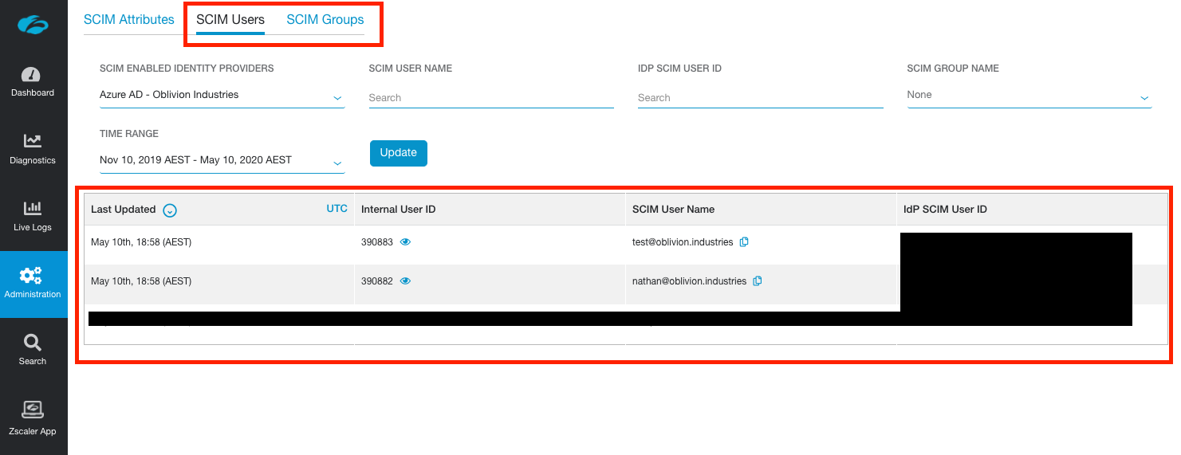The height and width of the screenshot is (455, 1181).
Task: Sort by Last Updated column arrow
Action: (170, 210)
